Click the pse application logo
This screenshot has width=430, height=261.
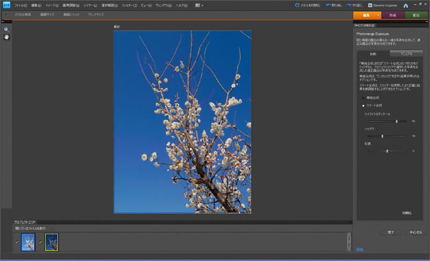6,5
